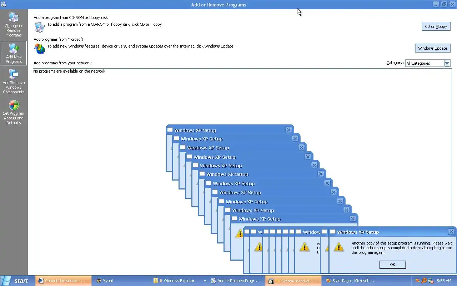Click 'No programs are available on the network'
Screen dimensions: 457x286
[69, 71]
